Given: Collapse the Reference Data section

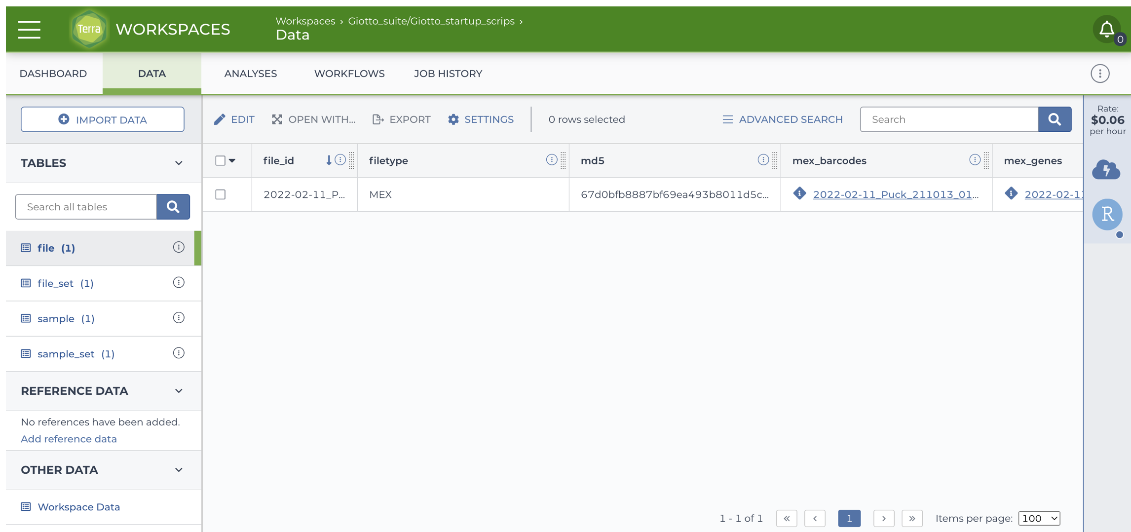Looking at the screenshot, I should (x=179, y=391).
